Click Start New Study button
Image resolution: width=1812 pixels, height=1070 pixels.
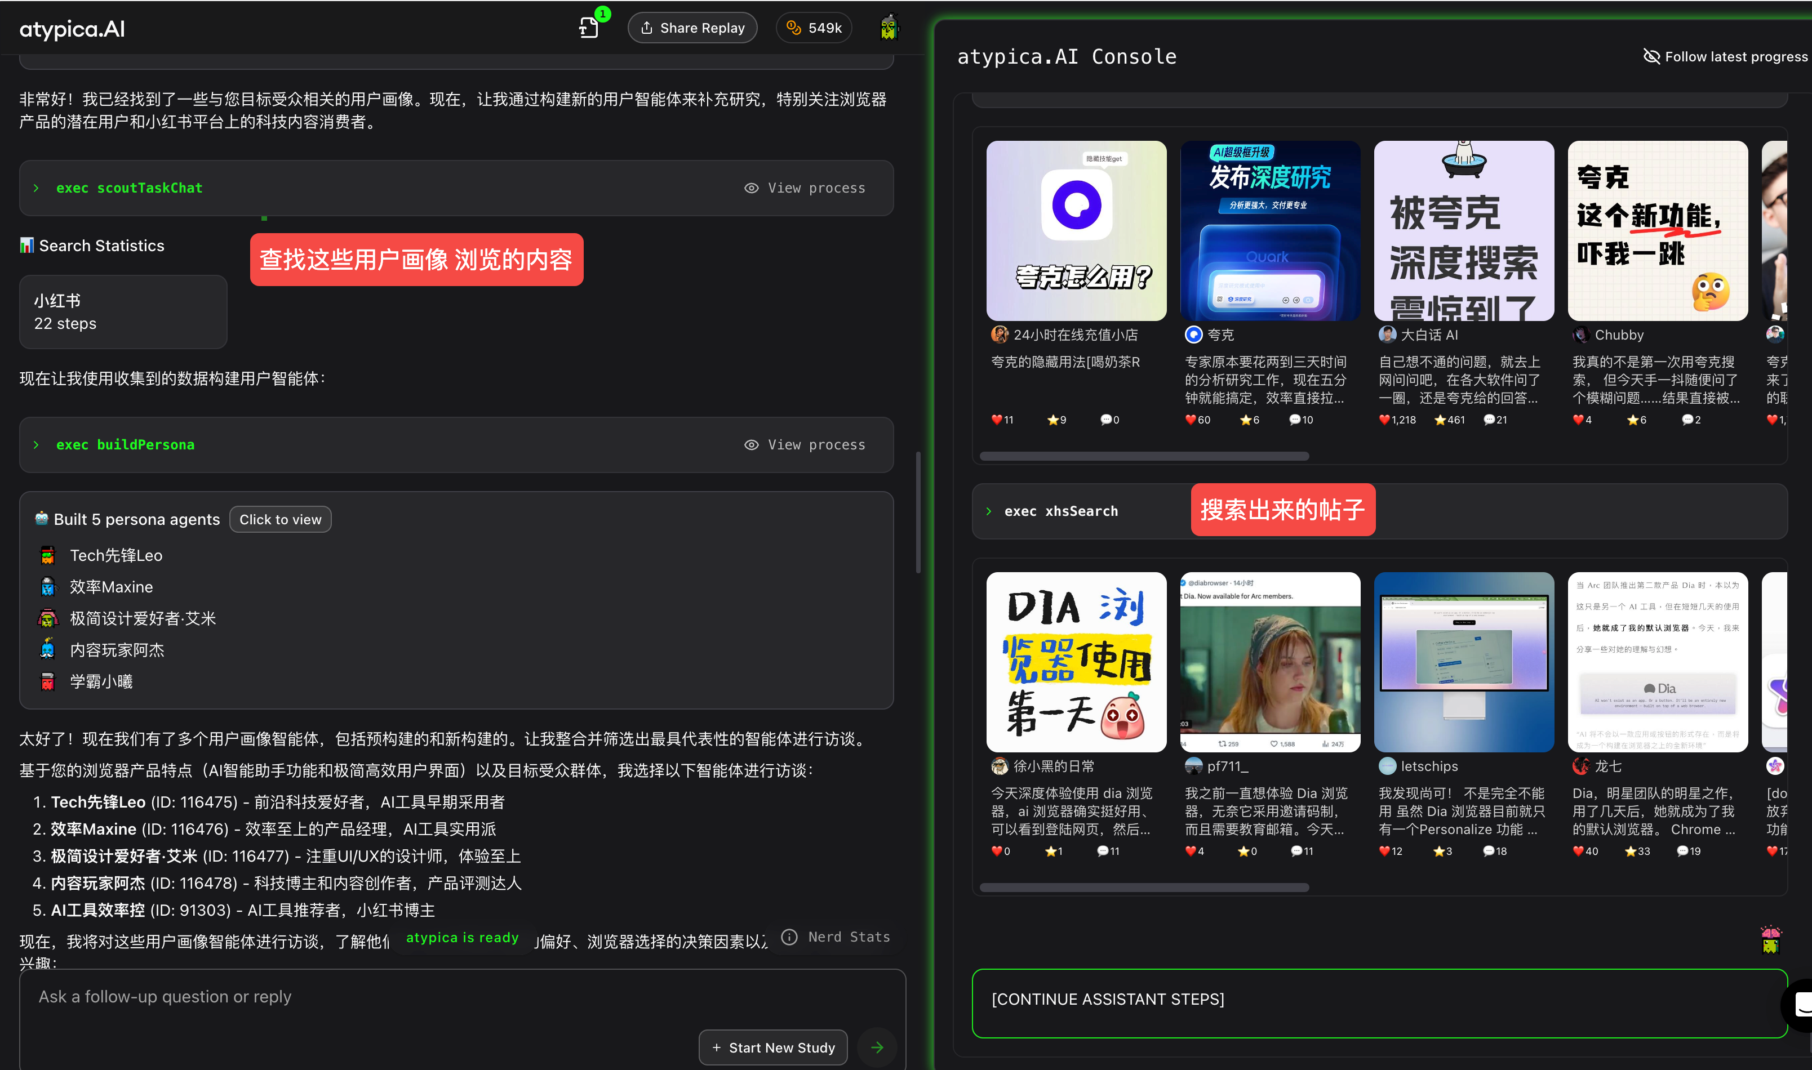pyautogui.click(x=772, y=1047)
